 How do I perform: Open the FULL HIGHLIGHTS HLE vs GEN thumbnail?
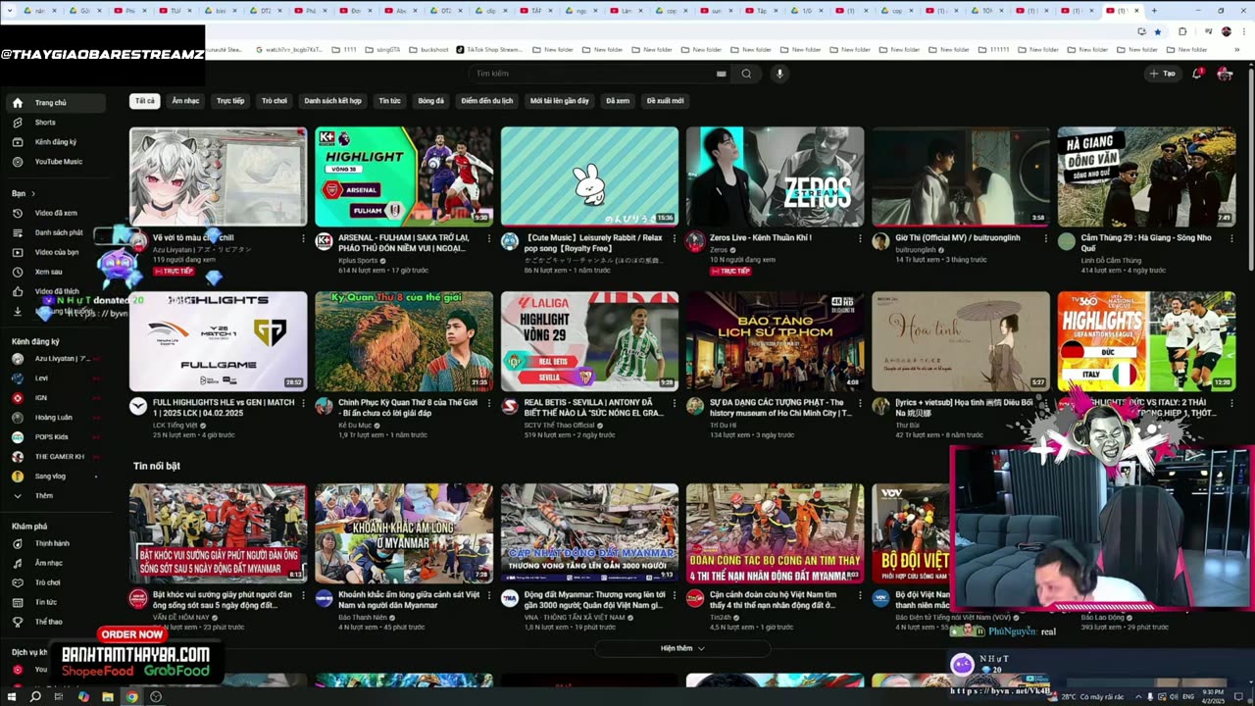point(218,341)
